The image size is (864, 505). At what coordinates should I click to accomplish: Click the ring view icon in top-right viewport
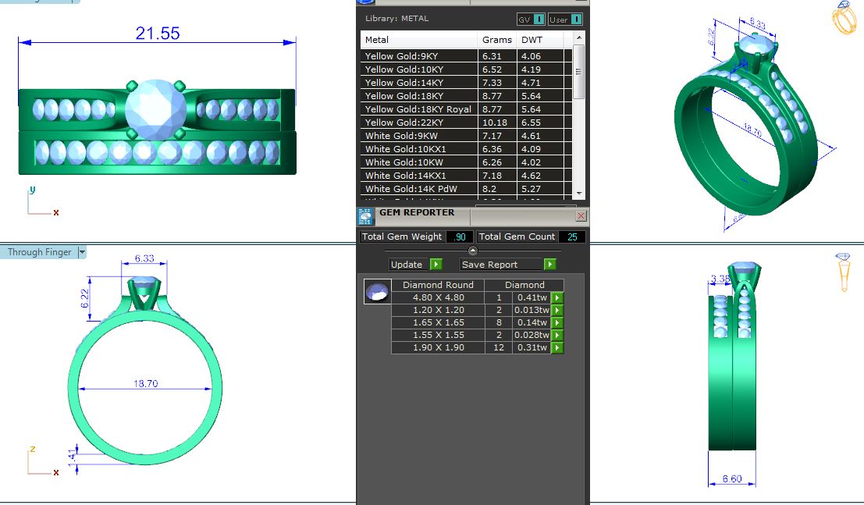click(x=844, y=18)
